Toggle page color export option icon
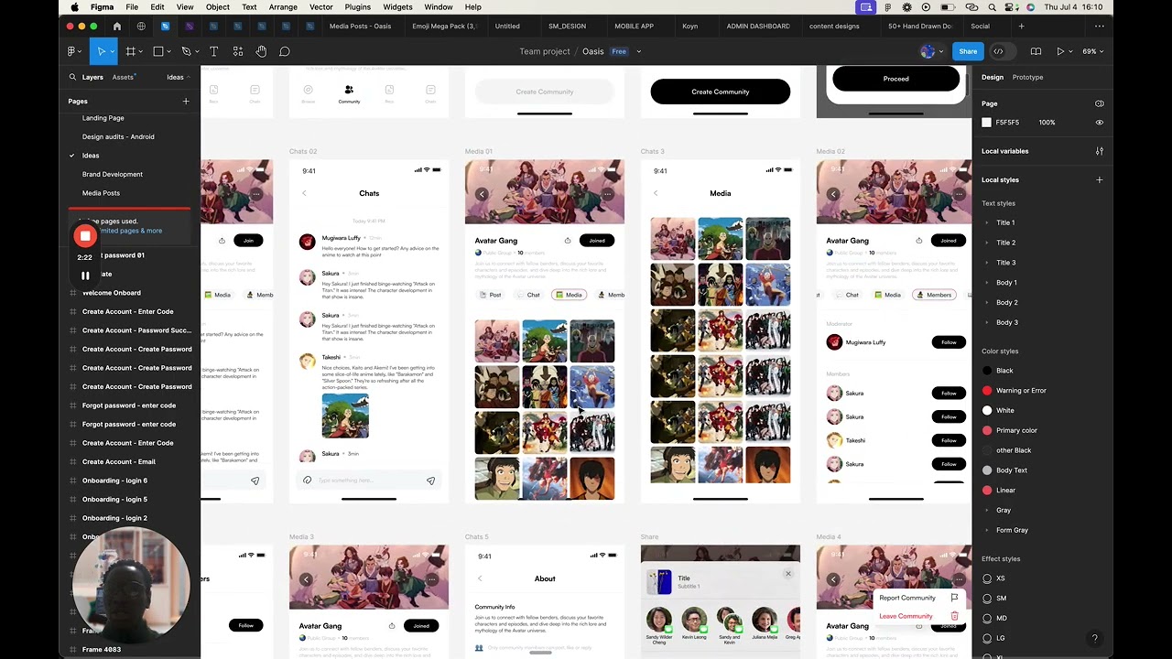Viewport: 1172px width, 659px height. coord(1100,103)
